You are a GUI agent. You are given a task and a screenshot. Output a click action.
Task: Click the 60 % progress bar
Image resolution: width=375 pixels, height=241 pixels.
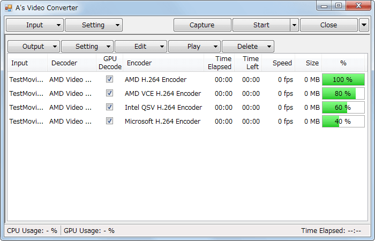[343, 107]
